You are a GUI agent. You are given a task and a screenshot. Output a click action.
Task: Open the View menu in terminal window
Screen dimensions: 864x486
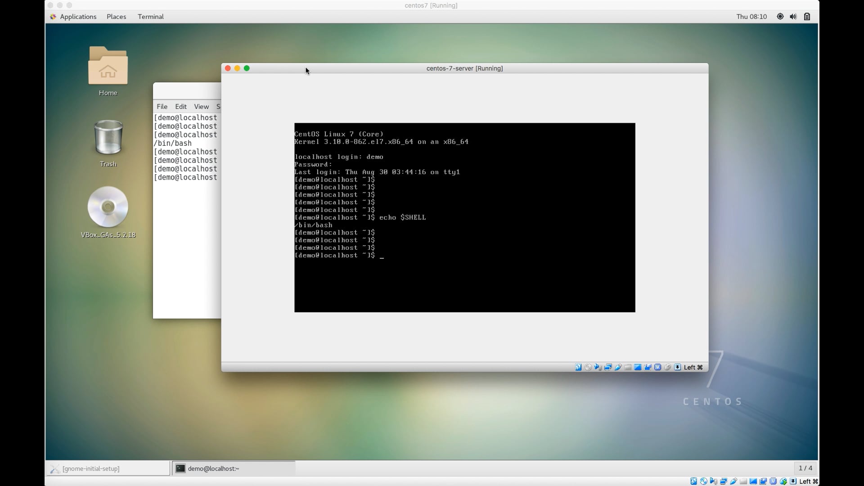201,107
